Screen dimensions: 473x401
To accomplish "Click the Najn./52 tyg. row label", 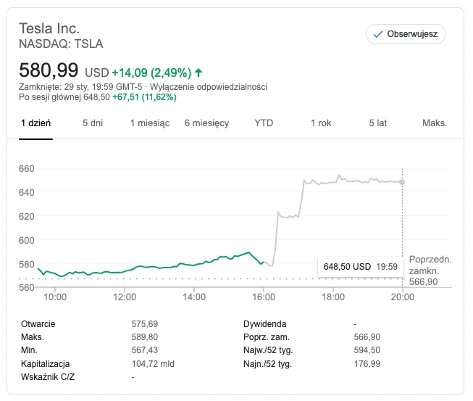I will tap(267, 364).
